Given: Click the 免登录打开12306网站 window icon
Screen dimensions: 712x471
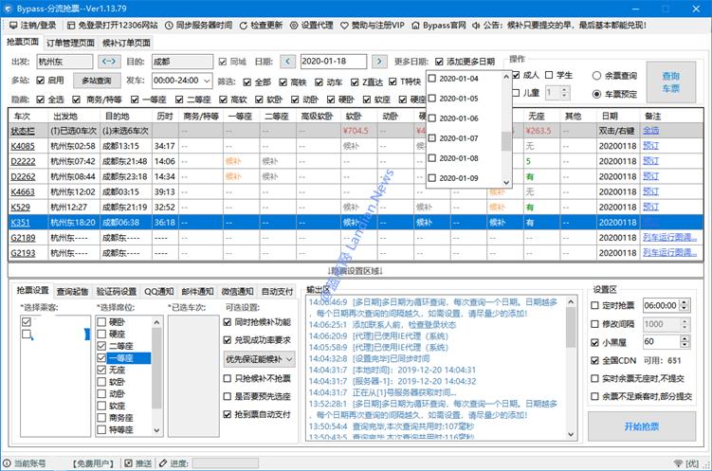Looking at the screenshot, I should (71, 25).
